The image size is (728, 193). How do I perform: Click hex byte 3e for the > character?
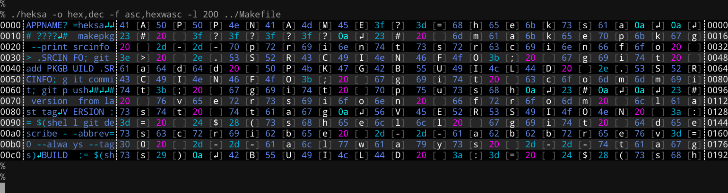coord(125,57)
